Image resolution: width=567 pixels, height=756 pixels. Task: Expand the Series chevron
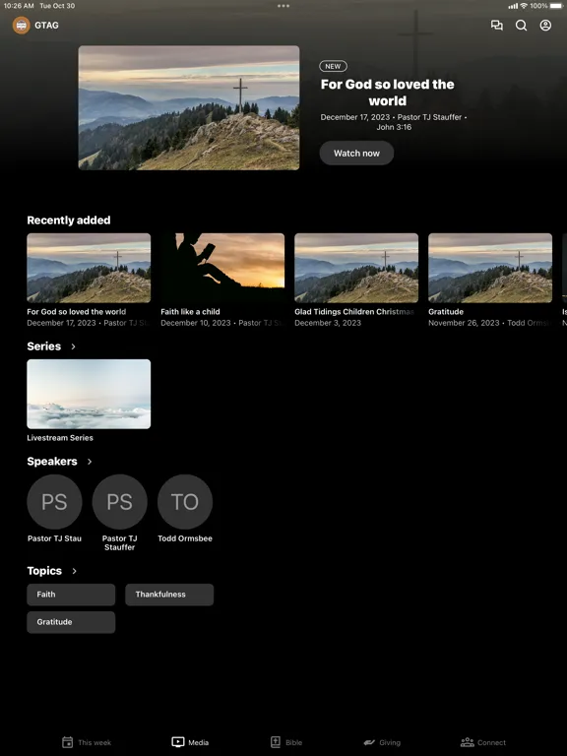[73, 346]
